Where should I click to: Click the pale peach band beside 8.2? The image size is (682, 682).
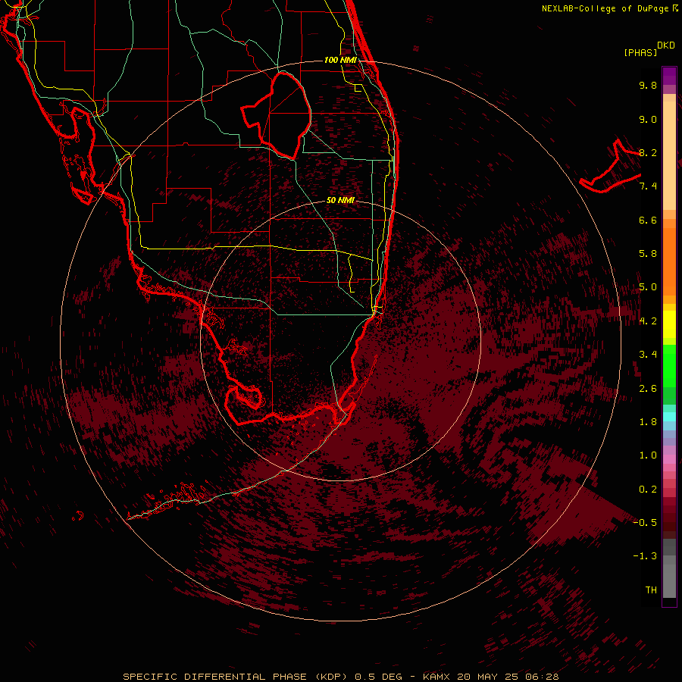point(669,155)
